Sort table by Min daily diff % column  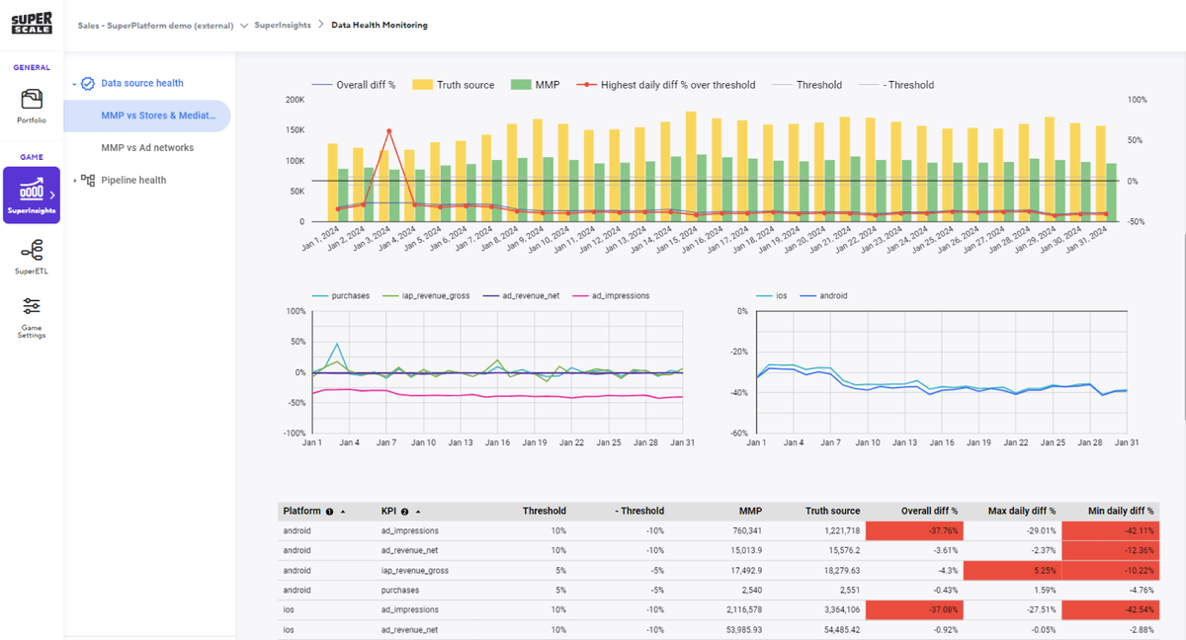click(x=1121, y=512)
